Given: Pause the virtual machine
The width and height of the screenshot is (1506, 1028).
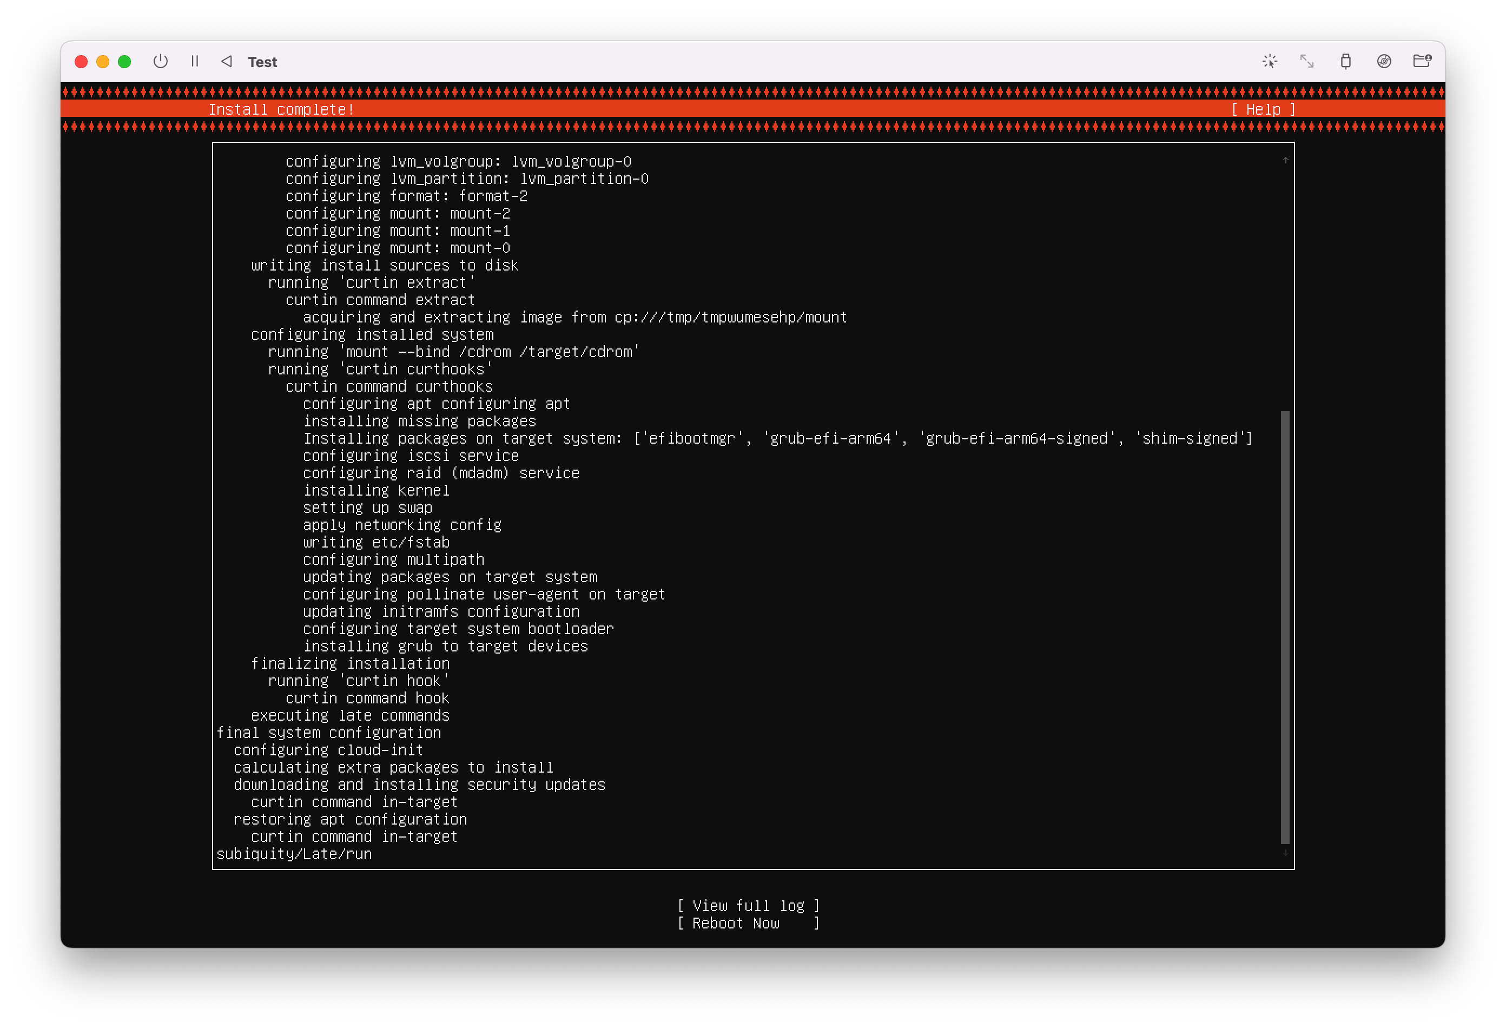Looking at the screenshot, I should tap(194, 62).
